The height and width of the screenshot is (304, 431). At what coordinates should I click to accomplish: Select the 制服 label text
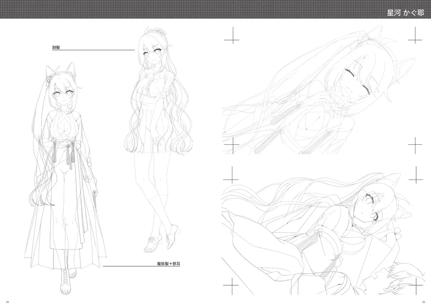pyautogui.click(x=56, y=48)
